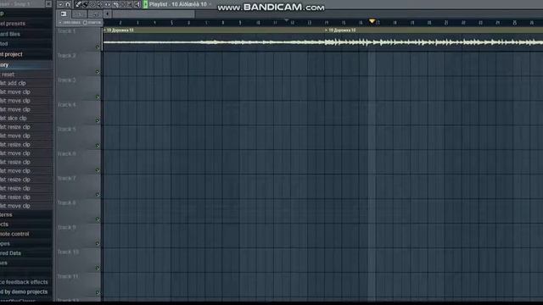The height and width of the screenshot is (305, 543).
Task: Choose the Select tool in playlist toolbar
Action: (123, 4)
